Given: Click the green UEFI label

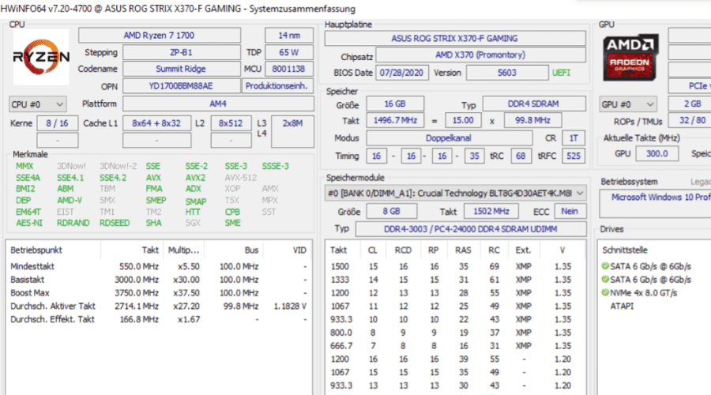Looking at the screenshot, I should (x=562, y=73).
